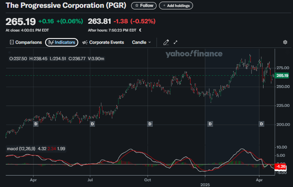This screenshot has width=293, height=187.
Task: Open the Candle chart type dropdown
Action: point(141,42)
